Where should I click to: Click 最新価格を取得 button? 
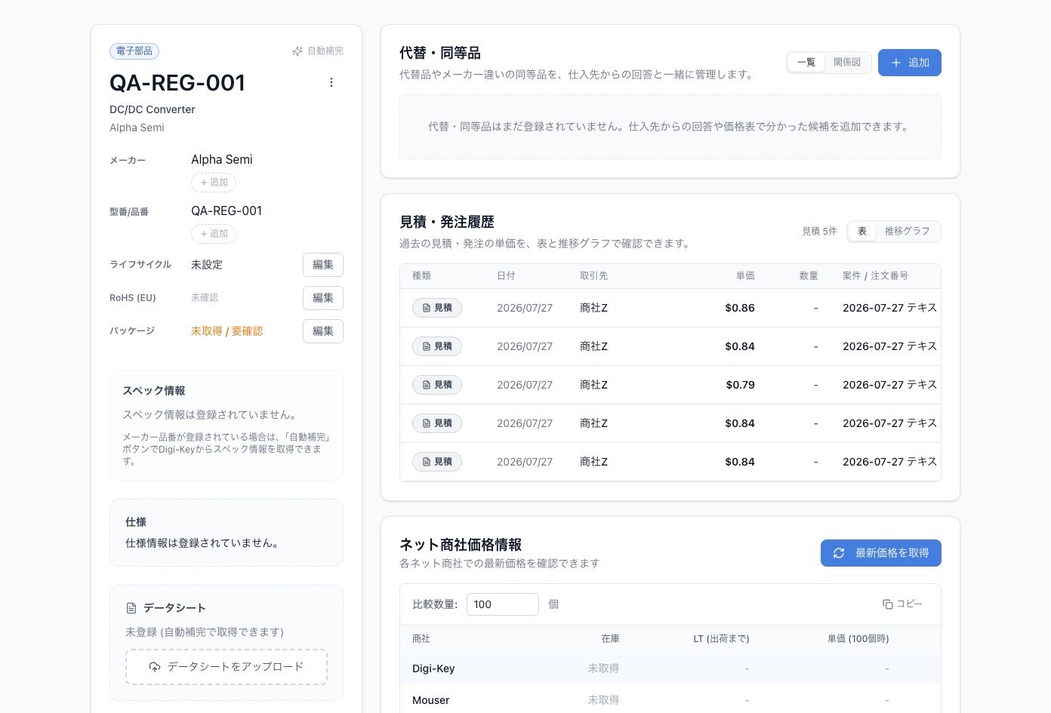pyautogui.click(x=881, y=553)
